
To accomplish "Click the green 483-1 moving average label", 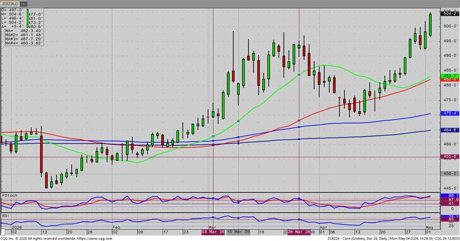I will pyautogui.click(x=450, y=75).
